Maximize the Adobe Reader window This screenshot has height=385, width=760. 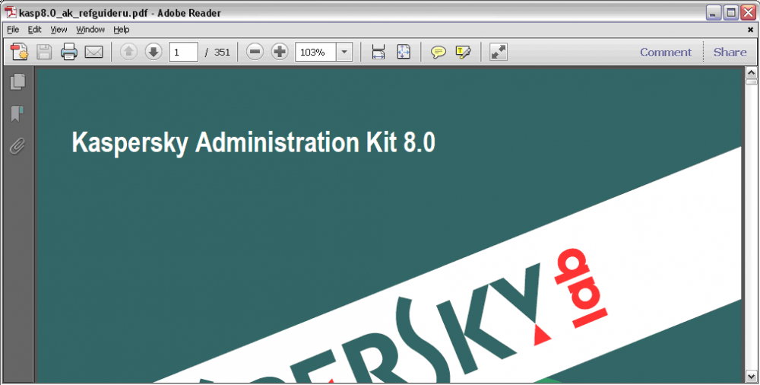pyautogui.click(x=730, y=13)
